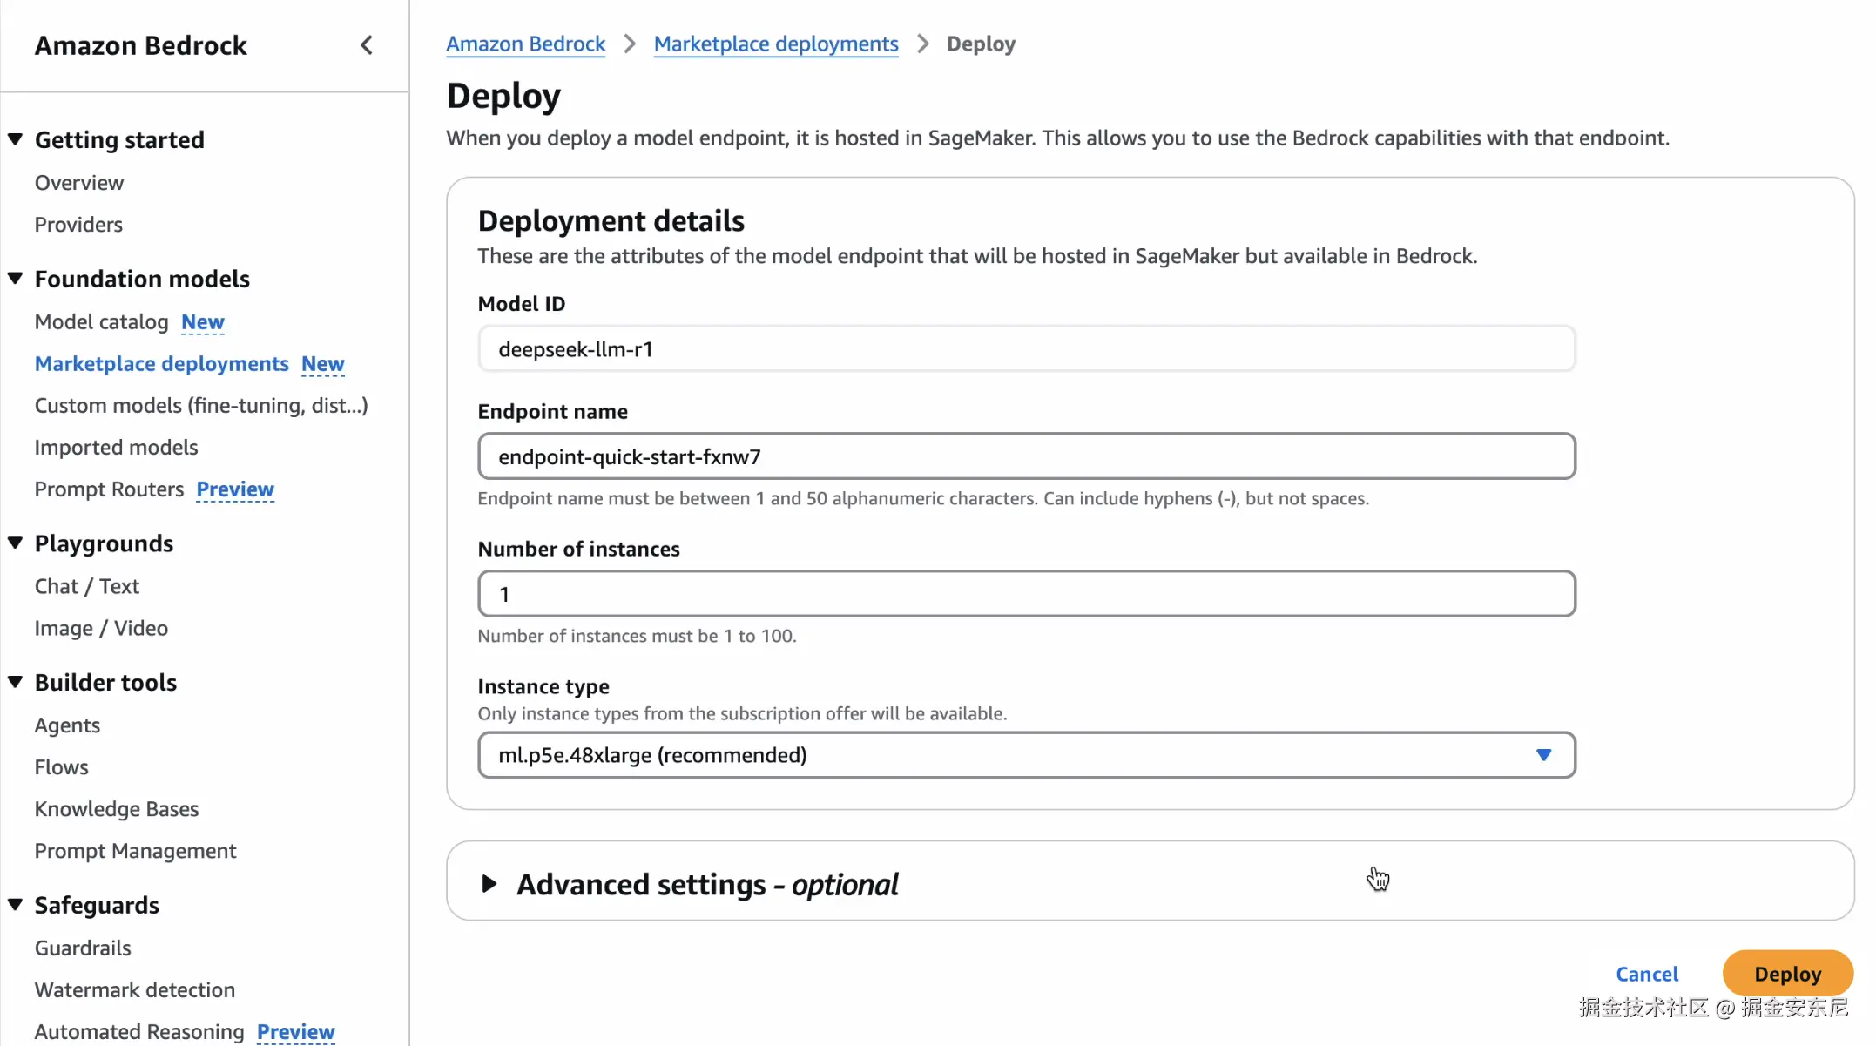Viewport: 1876px width, 1046px height.
Task: Open Guardrails under Safeguards
Action: (83, 948)
